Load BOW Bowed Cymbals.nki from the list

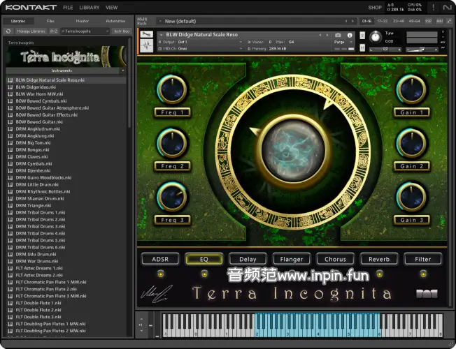(41, 101)
